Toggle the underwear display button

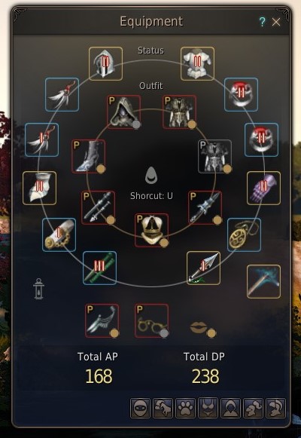pyautogui.click(x=208, y=408)
